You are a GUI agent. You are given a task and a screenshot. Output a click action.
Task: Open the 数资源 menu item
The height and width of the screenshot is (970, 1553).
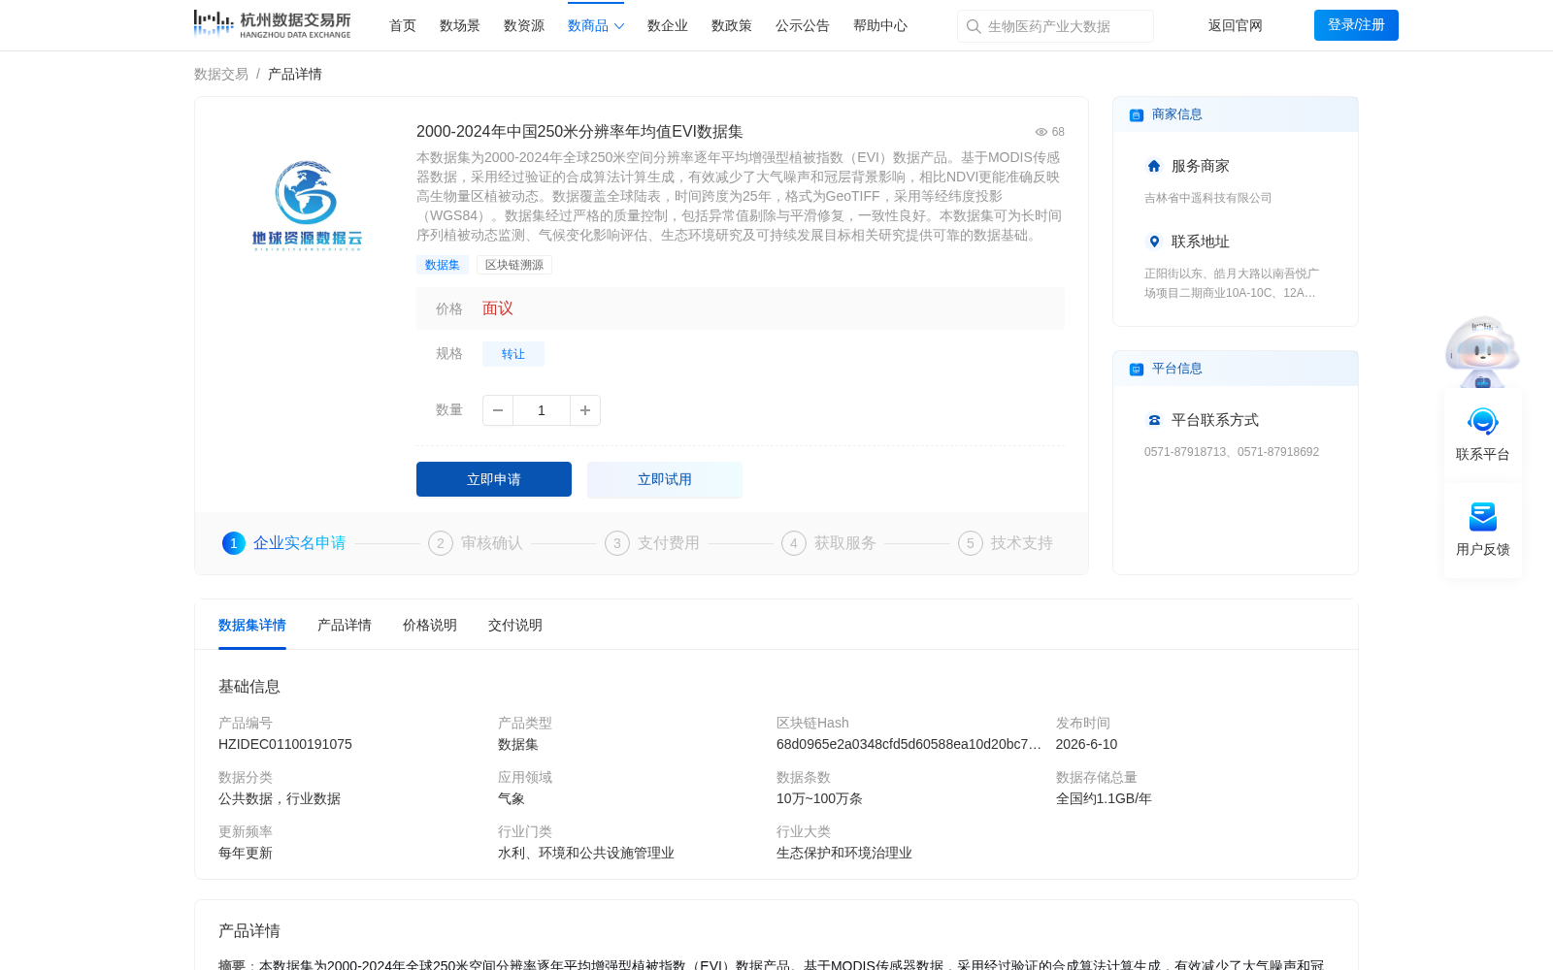(x=524, y=25)
